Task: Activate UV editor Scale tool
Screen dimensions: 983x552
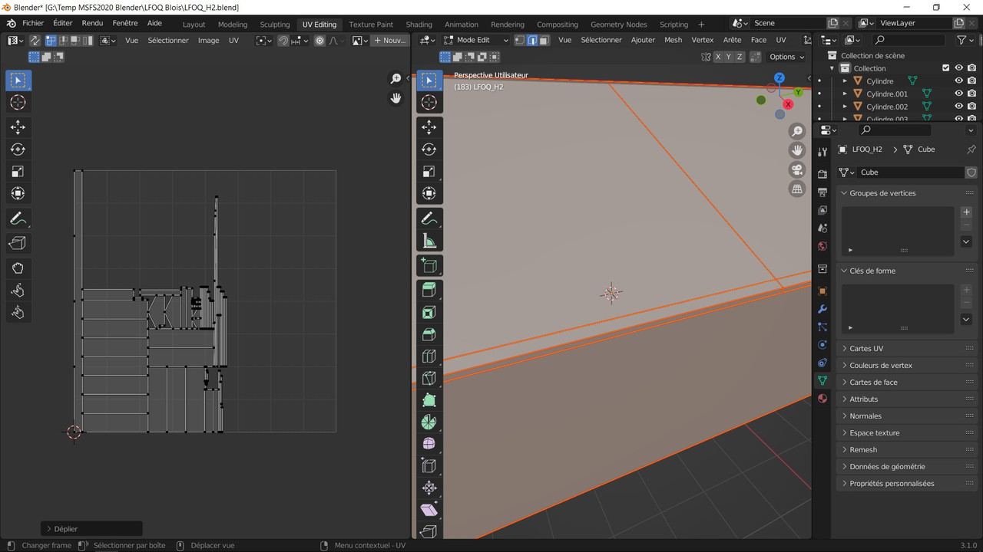Action: pyautogui.click(x=18, y=172)
